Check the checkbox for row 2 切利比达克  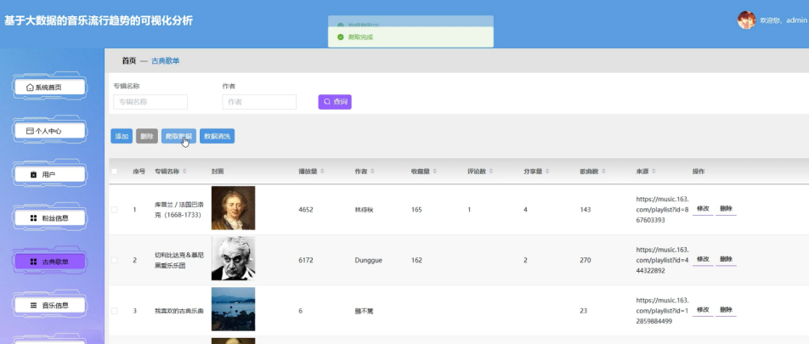click(115, 260)
